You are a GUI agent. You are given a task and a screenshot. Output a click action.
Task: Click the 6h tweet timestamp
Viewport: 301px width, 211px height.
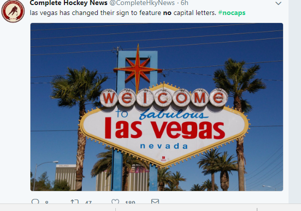tap(185, 3)
